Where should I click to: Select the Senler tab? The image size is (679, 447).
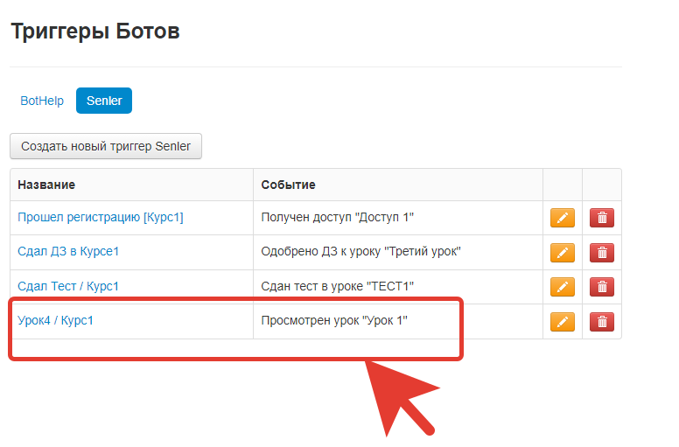103,101
